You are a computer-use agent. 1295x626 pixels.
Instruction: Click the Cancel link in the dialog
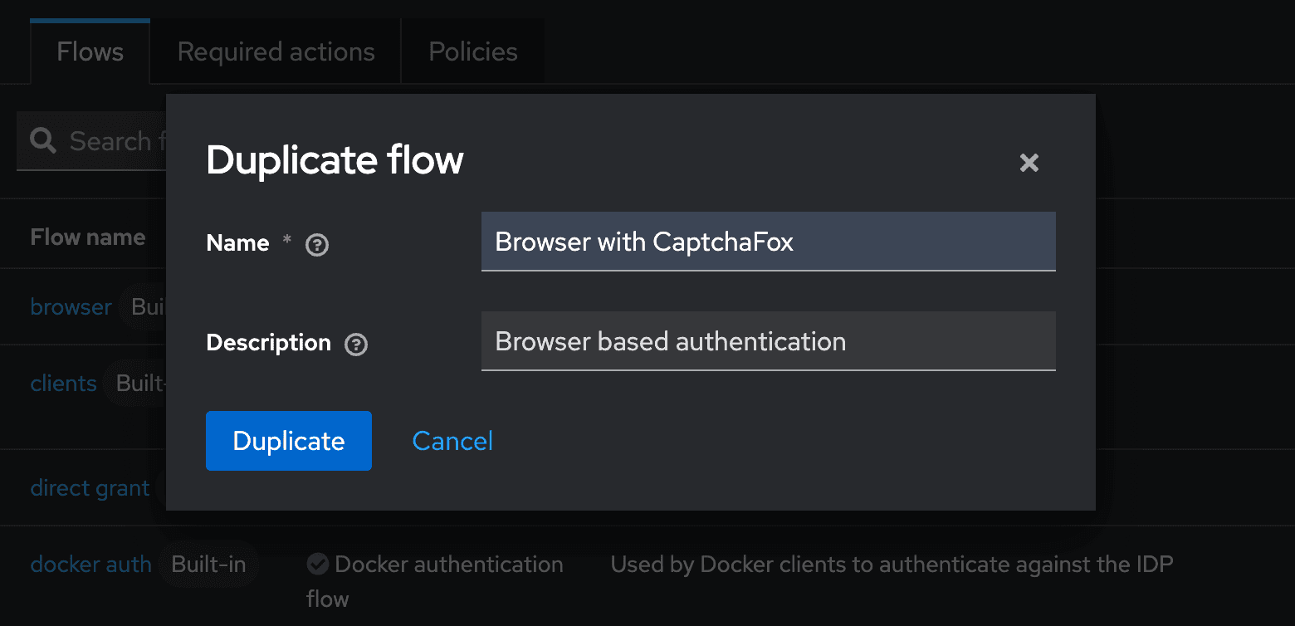click(x=452, y=441)
